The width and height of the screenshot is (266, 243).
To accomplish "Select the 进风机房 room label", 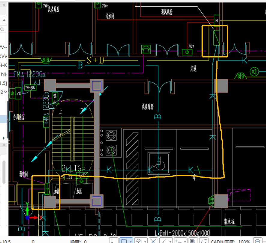I will (167, 12).
